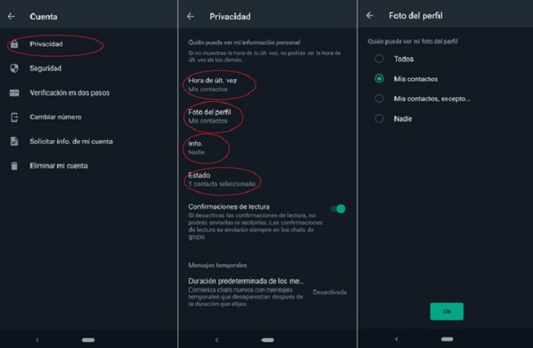
Task: Tap the dots icon for Verificación en dos pasos
Action: (x=14, y=93)
